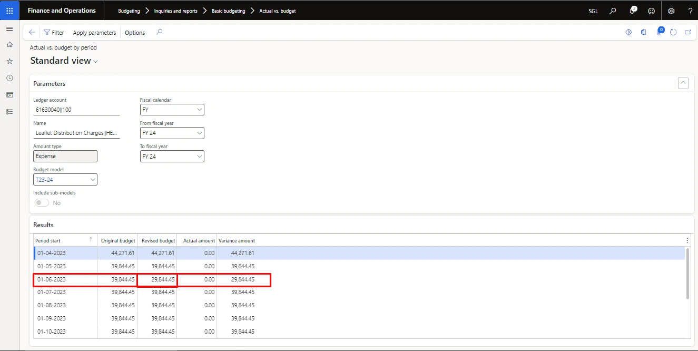Open the settings gear
Viewport: 698px width, 351px height.
click(671, 11)
